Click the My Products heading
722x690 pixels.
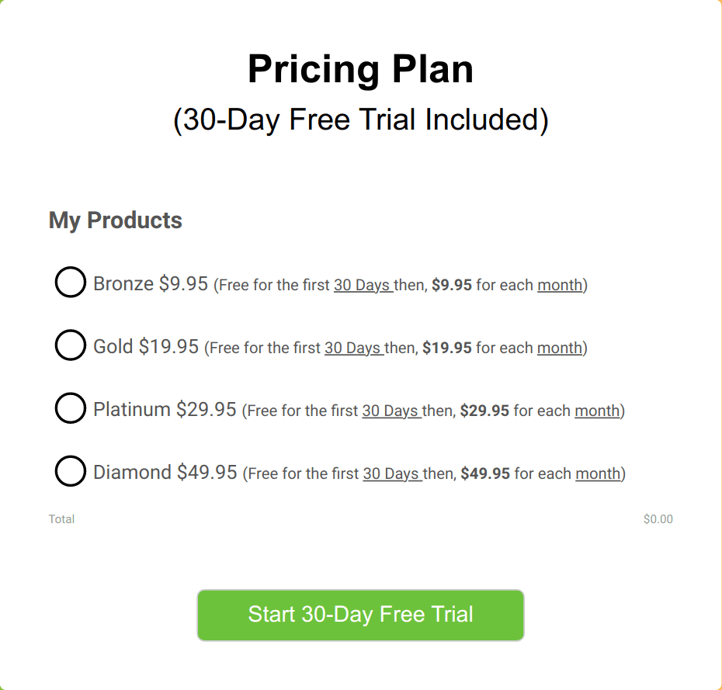pyautogui.click(x=115, y=220)
